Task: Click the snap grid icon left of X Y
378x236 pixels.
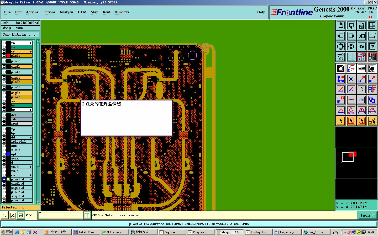Action: 21,215
